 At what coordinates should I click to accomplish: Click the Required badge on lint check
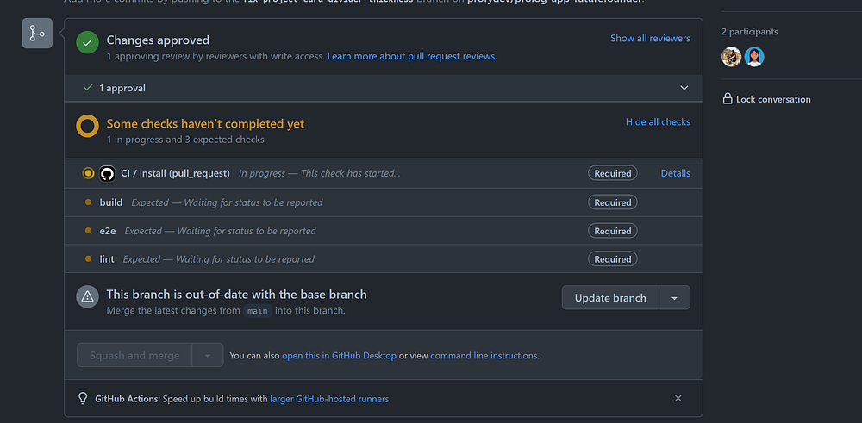click(613, 259)
